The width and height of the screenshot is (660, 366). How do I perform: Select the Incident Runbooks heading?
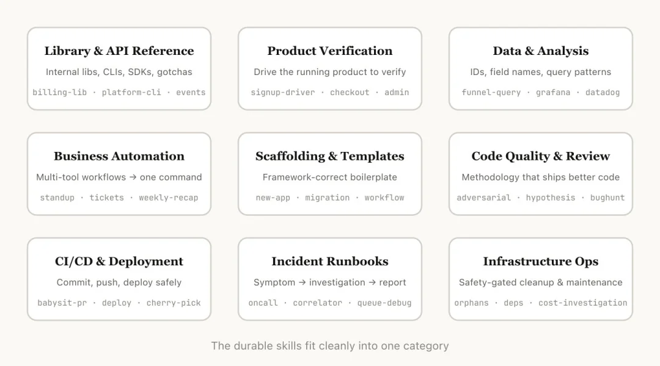pos(330,261)
